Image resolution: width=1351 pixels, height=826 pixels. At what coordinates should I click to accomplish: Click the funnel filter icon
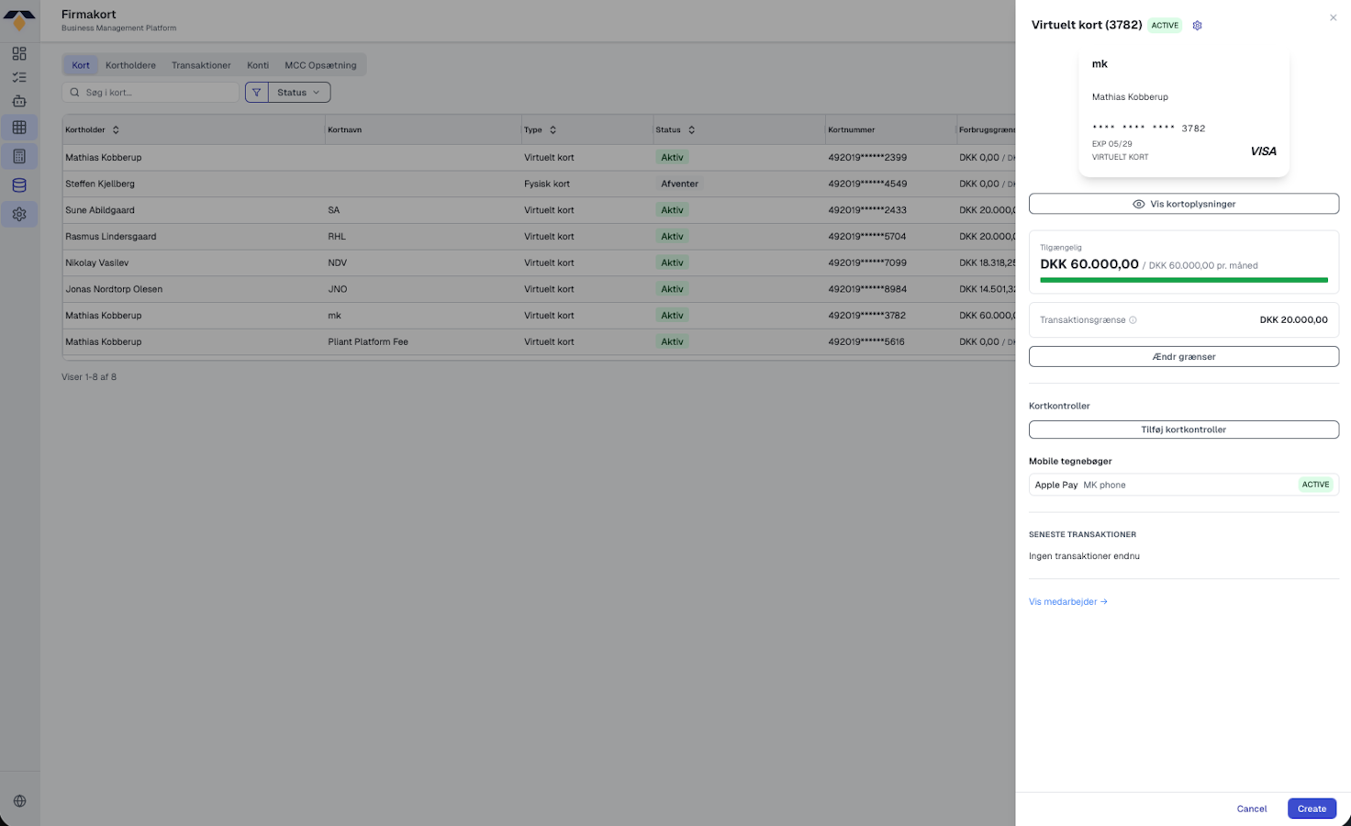(257, 93)
